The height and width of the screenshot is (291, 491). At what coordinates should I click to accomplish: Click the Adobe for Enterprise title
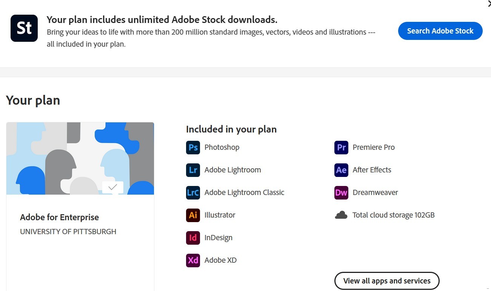tap(59, 217)
